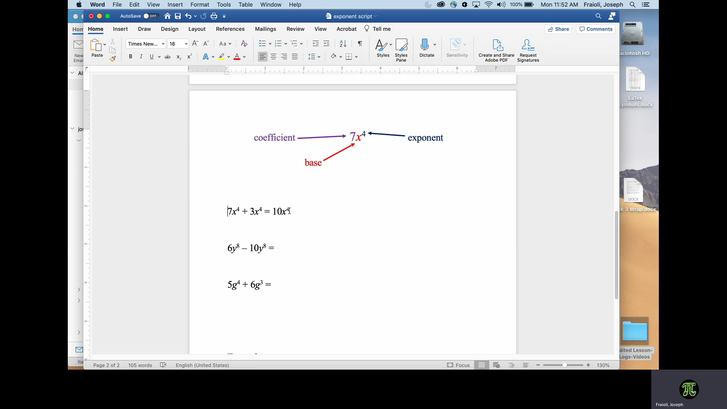This screenshot has height=409, width=727.
Task: Switch to the References tab
Action: pos(230,29)
